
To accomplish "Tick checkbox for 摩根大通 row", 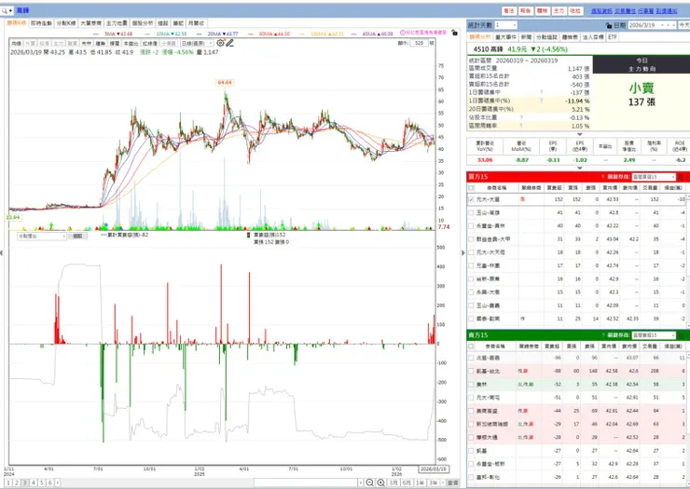I will coord(472,437).
